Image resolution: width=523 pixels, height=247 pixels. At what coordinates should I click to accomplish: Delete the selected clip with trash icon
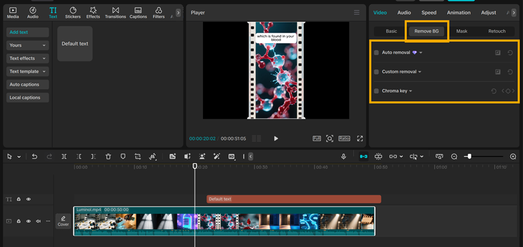click(108, 157)
